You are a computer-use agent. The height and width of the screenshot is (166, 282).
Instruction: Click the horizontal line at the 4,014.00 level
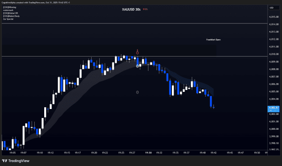pos(134,24)
